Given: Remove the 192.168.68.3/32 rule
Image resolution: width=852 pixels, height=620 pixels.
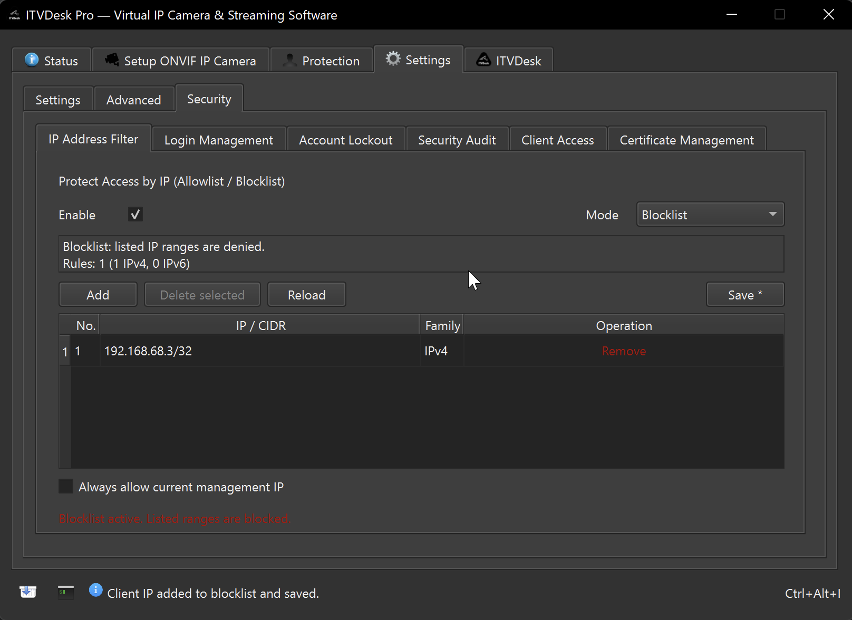Looking at the screenshot, I should [623, 351].
